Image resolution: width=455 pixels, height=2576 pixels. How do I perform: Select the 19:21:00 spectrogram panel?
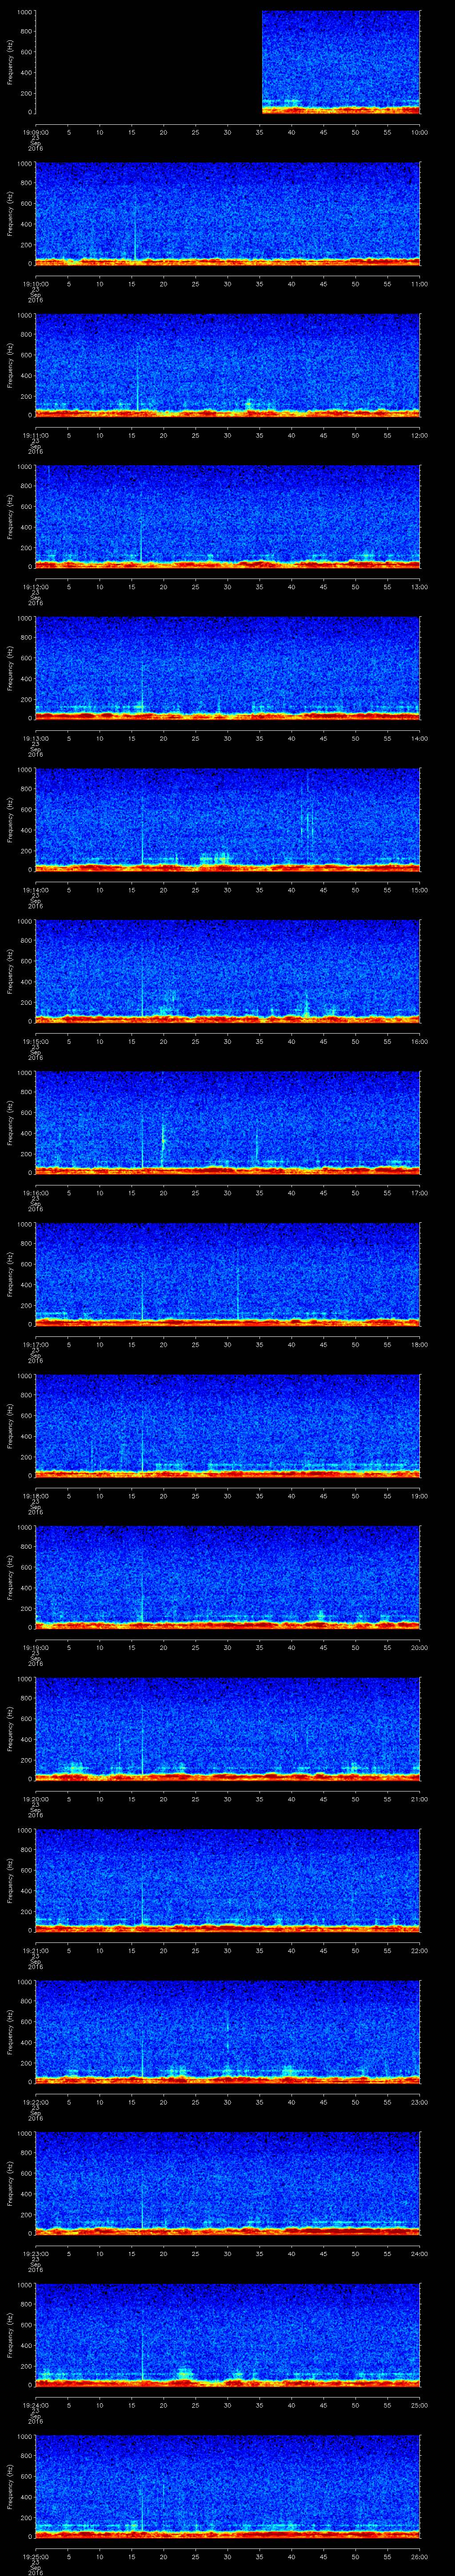point(228,1880)
